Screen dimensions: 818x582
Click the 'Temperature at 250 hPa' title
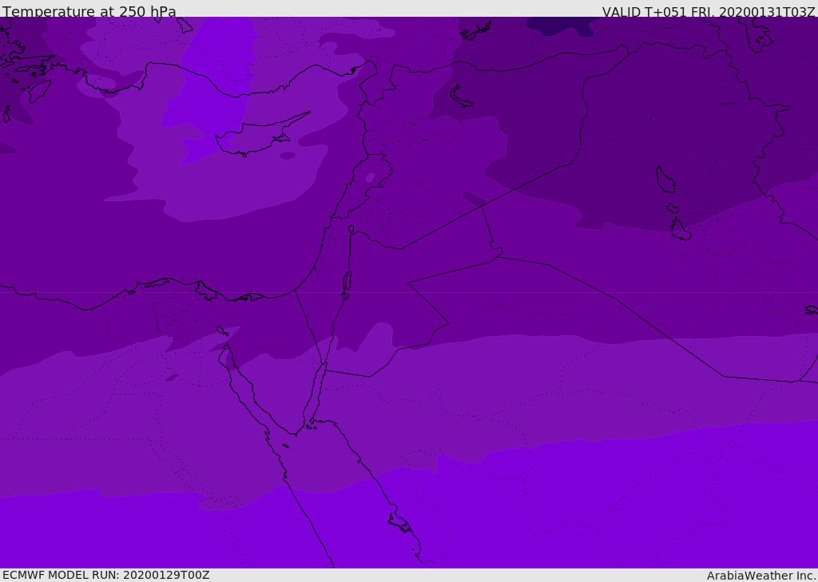[89, 11]
